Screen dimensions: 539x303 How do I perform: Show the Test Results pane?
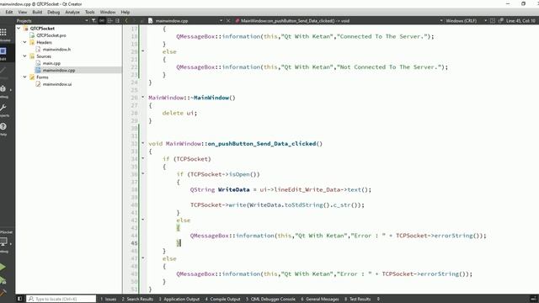point(357,299)
